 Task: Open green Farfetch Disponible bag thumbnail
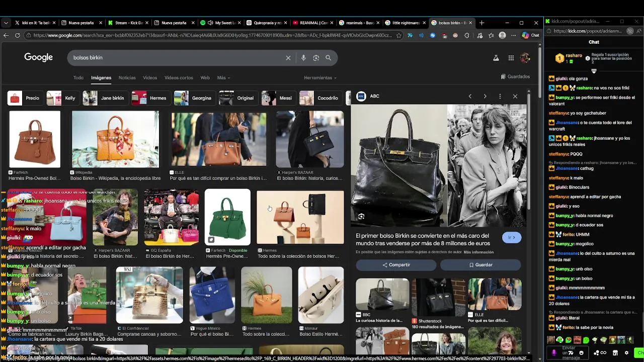point(227,217)
